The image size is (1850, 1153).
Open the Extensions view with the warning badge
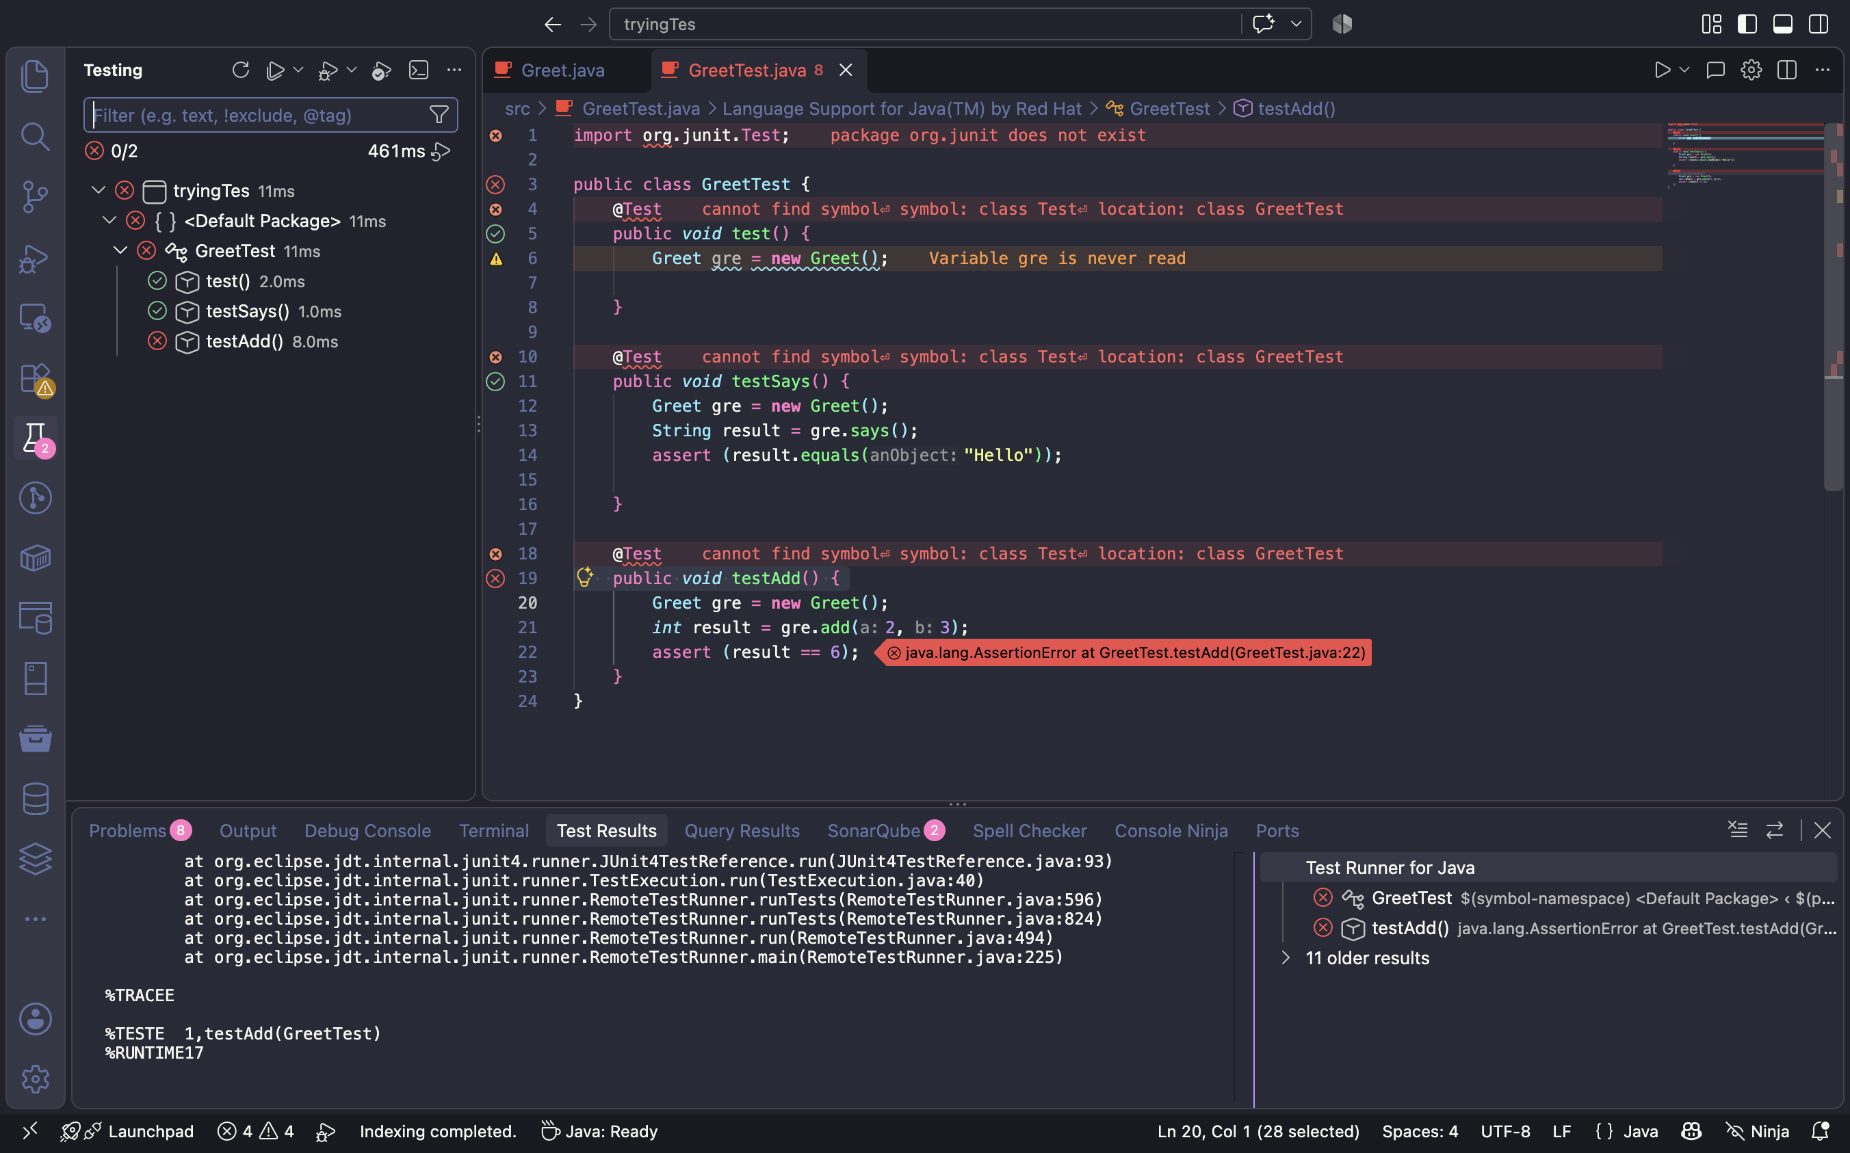click(x=35, y=379)
